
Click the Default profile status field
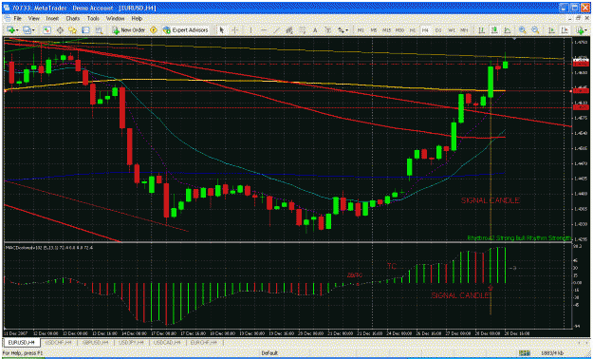click(269, 353)
